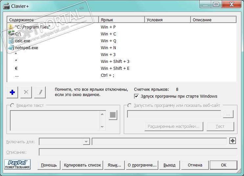Viewport: 244px width, 176px height.
Task: Click the Program Files folder icon
Action: click(11, 27)
